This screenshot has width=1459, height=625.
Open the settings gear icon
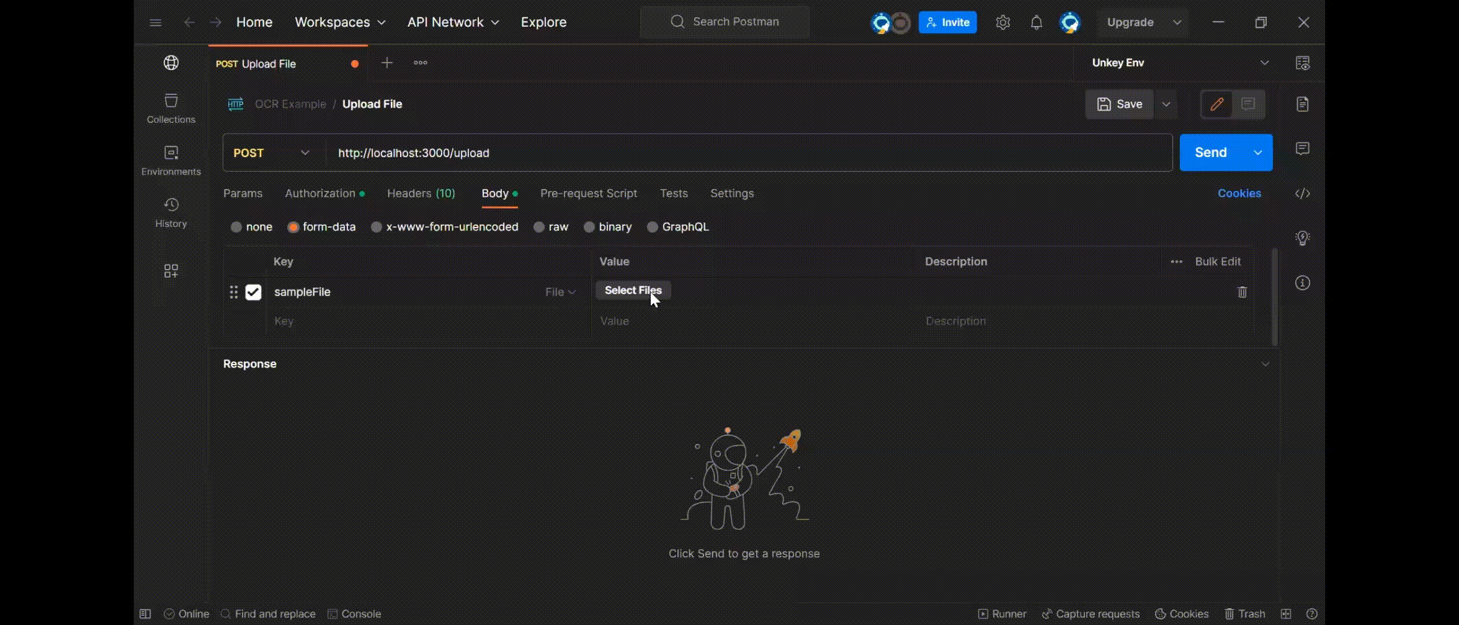pos(1002,23)
